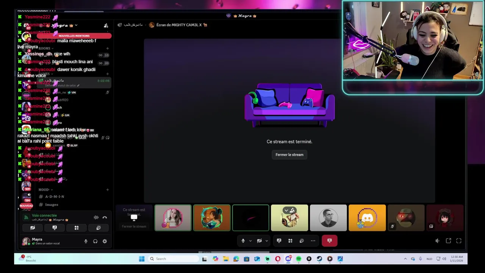Screen dimensions: 485x273
Task: Open the soundboard from the call bar
Action: (x=302, y=241)
